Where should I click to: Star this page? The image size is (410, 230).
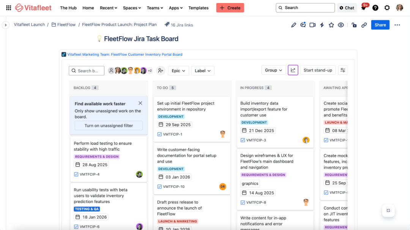[x=331, y=25]
